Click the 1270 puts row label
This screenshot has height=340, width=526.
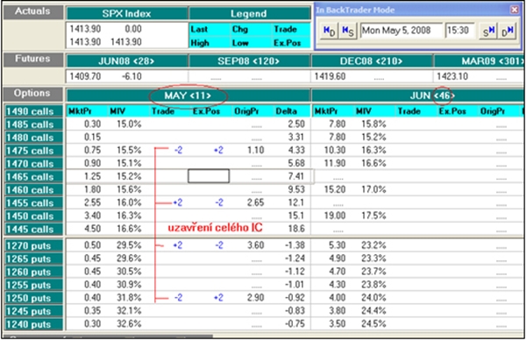(x=34, y=245)
